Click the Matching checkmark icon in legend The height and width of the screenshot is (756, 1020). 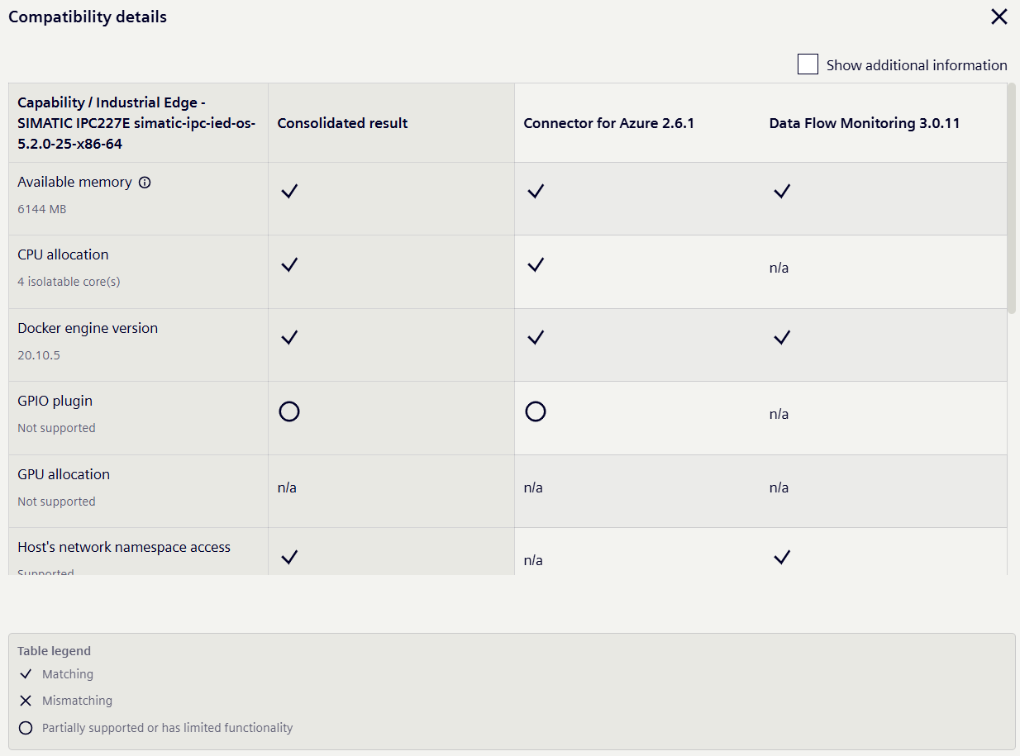pyautogui.click(x=26, y=674)
